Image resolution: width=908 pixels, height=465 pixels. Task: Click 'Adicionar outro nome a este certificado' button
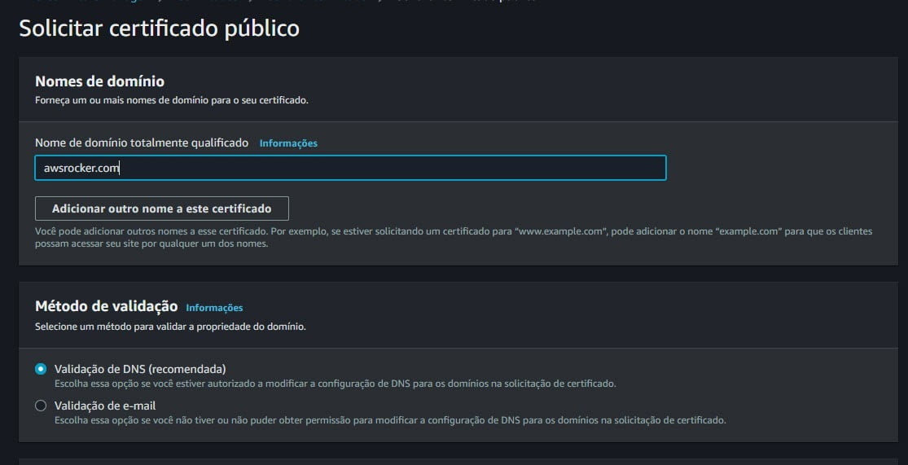point(161,208)
